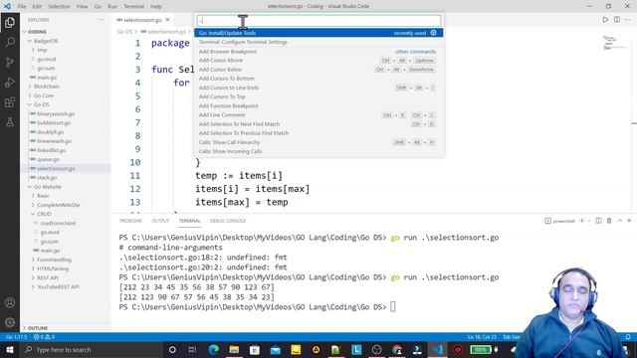Kill terminal with trash icon

click(609, 221)
